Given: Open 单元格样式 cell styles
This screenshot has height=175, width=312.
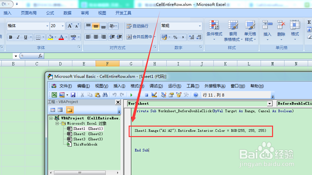Looking at the screenshot, I should [250, 30].
